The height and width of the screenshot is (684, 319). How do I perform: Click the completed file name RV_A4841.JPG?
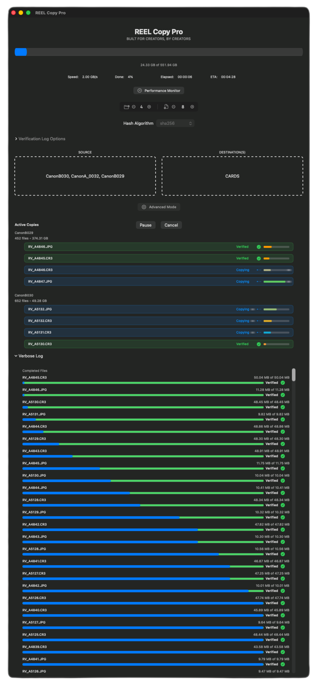[x=34, y=659]
